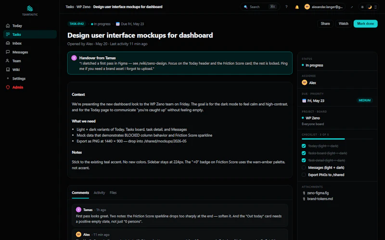
Task: Click the 'What we need' heading
Action: point(83,121)
